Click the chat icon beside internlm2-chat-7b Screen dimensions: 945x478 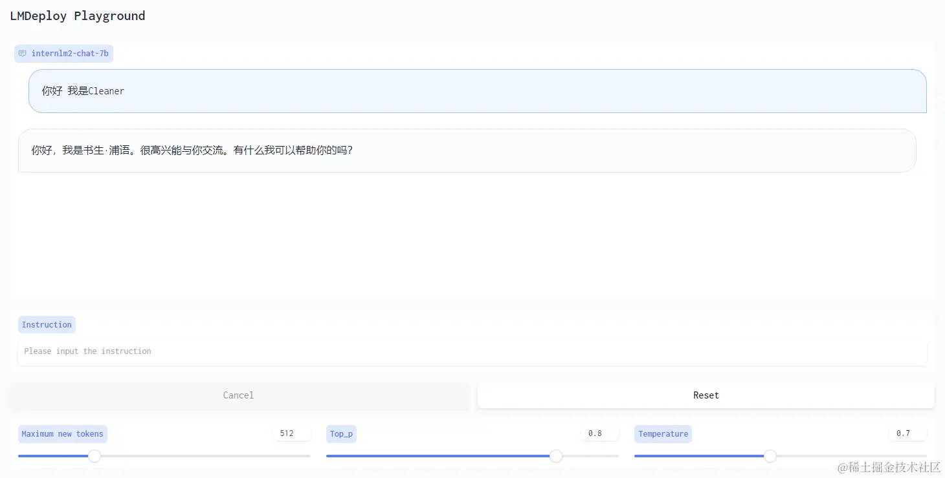(x=23, y=54)
